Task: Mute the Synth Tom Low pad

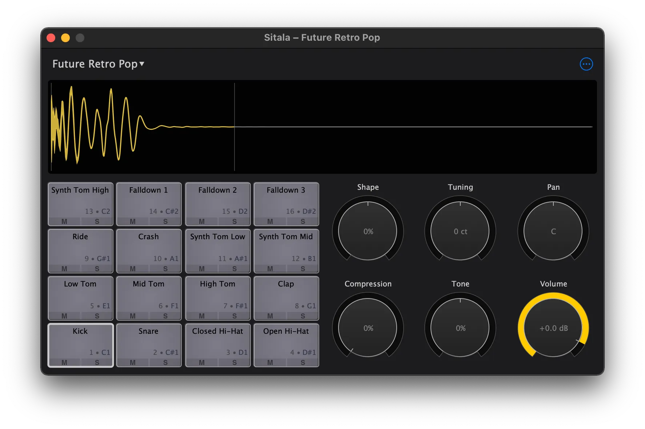Action: pos(202,269)
